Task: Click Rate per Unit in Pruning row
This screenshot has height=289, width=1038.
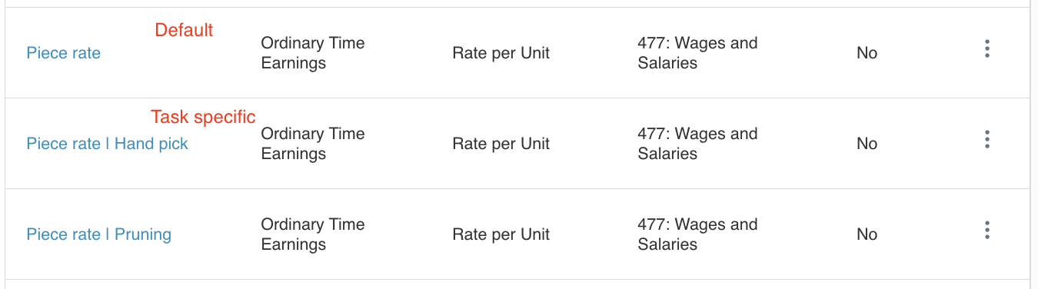Action: click(501, 234)
